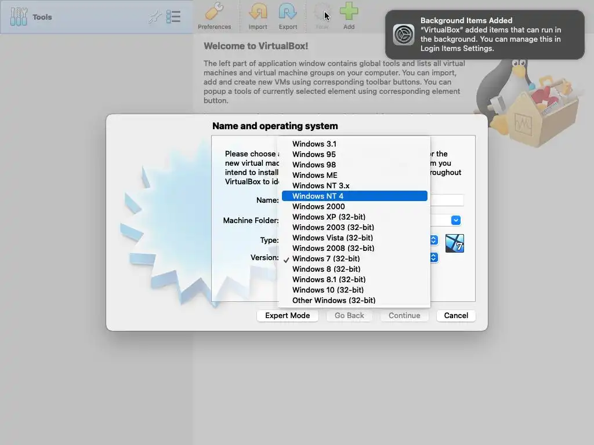Pick Windows XP (32-bit) option
594x445 pixels.
click(354, 217)
